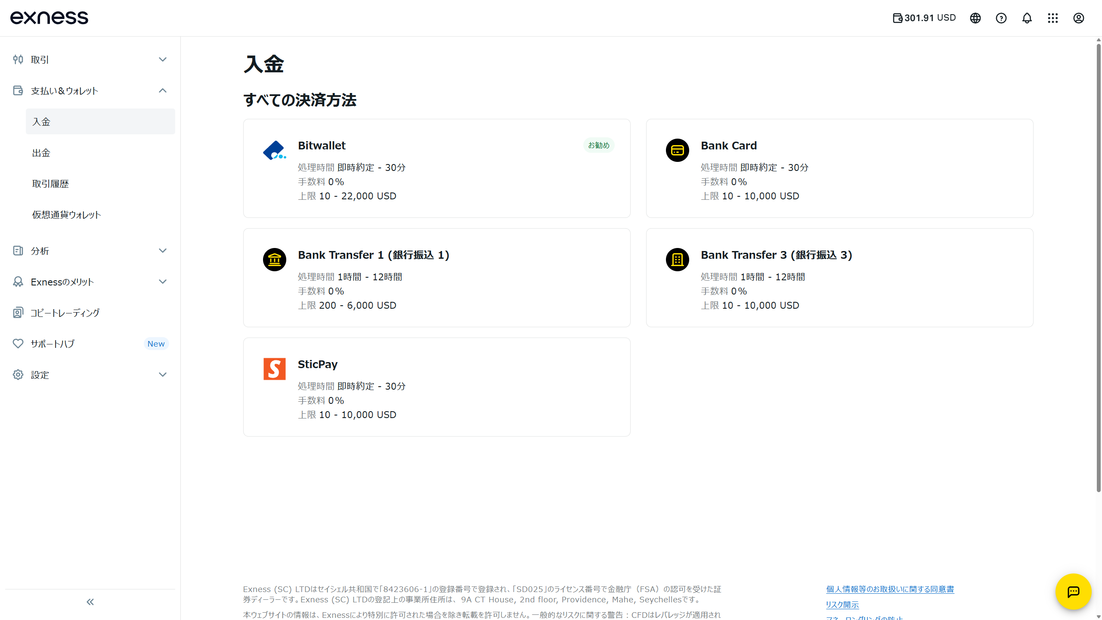This screenshot has width=1102, height=620.
Task: Open 出金 in the sidebar
Action: point(100,152)
